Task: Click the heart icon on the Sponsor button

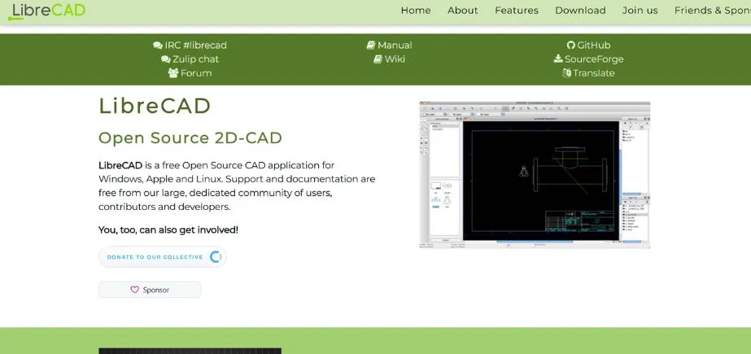Action: click(134, 290)
